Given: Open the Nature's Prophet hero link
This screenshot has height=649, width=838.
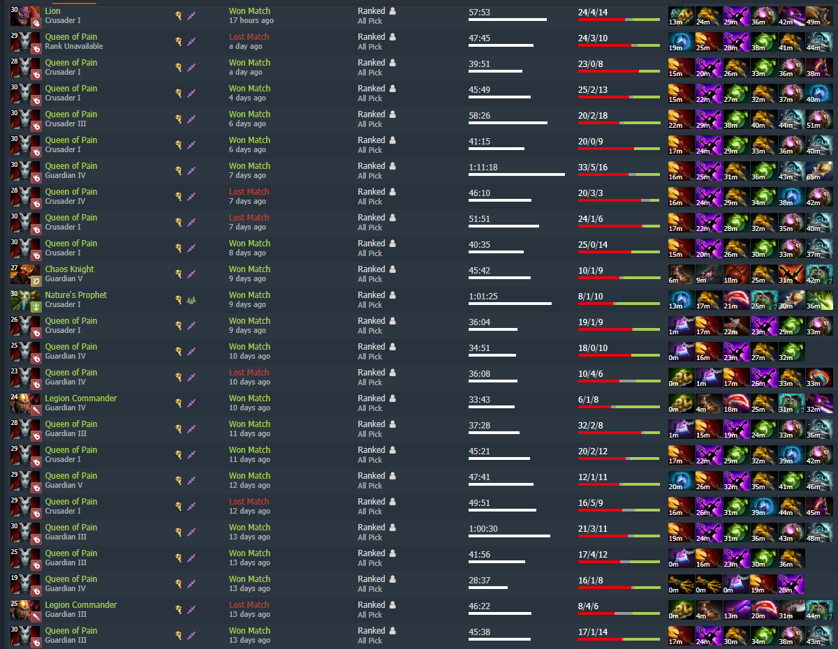Looking at the screenshot, I should point(76,295).
